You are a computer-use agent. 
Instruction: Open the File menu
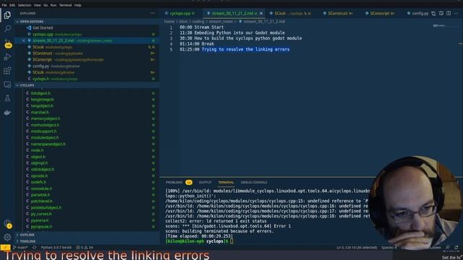(4, 5)
